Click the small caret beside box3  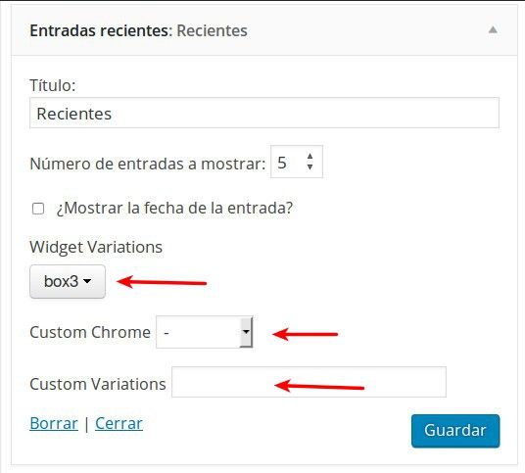(x=87, y=281)
